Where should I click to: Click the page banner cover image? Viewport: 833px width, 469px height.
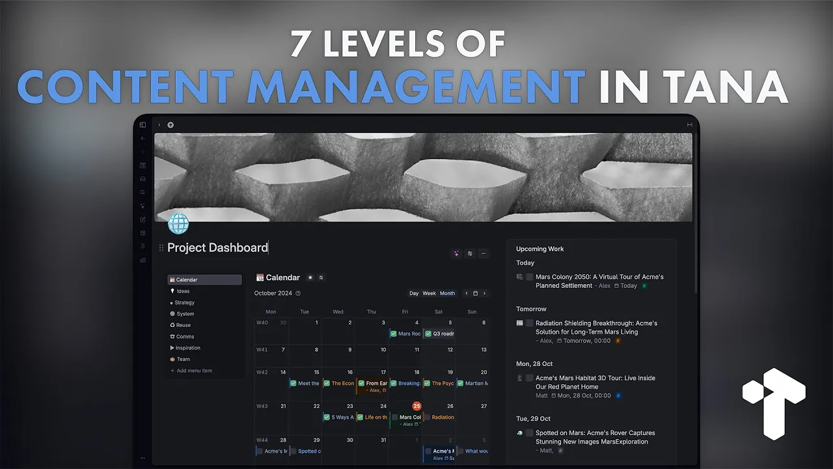coord(423,177)
